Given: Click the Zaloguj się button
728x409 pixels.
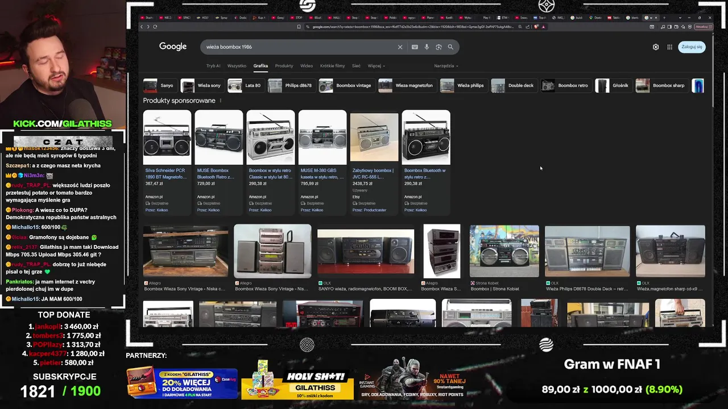Looking at the screenshot, I should pos(692,47).
